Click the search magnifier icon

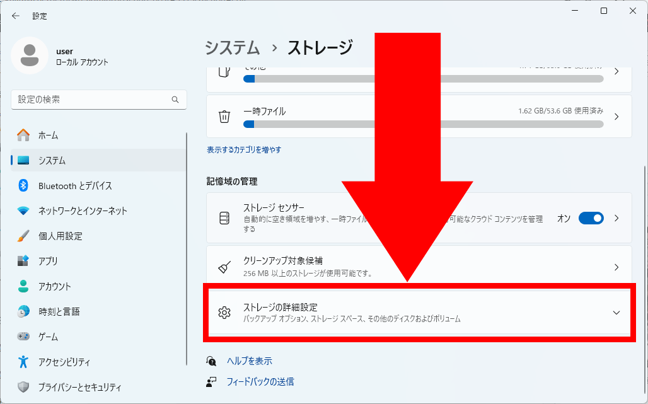(175, 100)
